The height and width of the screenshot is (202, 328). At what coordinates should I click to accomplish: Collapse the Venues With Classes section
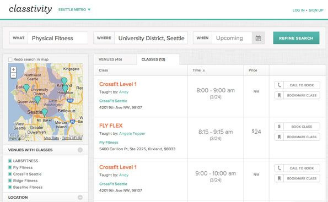point(80,150)
